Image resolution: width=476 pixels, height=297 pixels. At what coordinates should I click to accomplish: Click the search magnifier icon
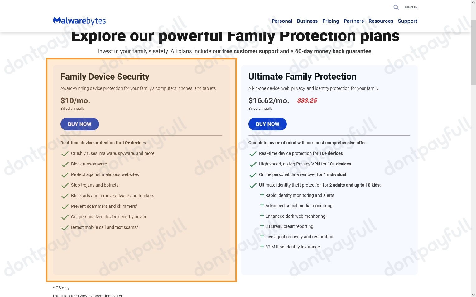pyautogui.click(x=396, y=7)
